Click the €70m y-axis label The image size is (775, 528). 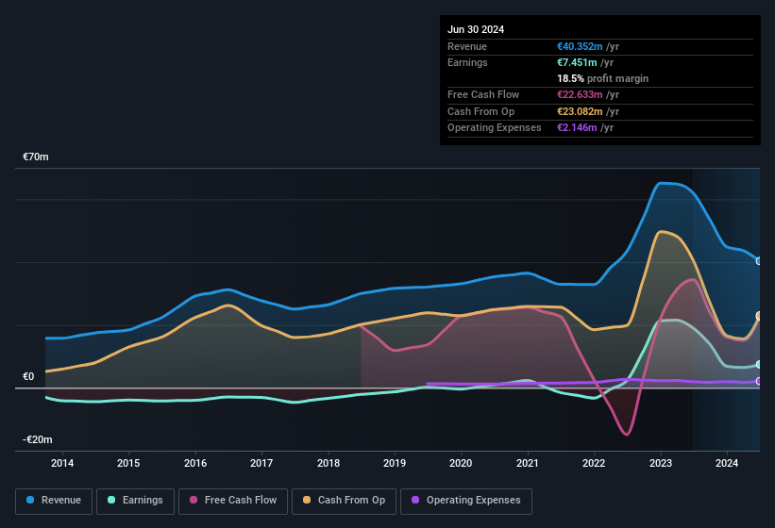pos(36,157)
